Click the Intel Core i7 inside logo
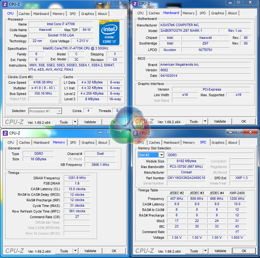This screenshot has height=258, width=260. tap(109, 33)
